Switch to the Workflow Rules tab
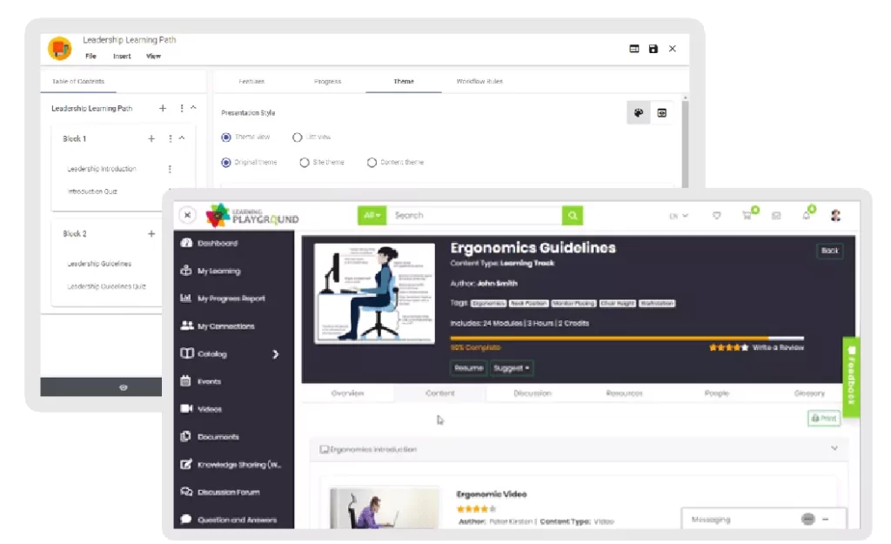This screenshot has height=544, width=891. [479, 81]
